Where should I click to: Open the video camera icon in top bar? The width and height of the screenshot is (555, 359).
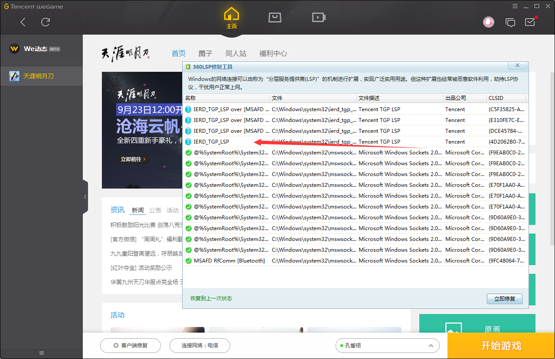[x=319, y=17]
